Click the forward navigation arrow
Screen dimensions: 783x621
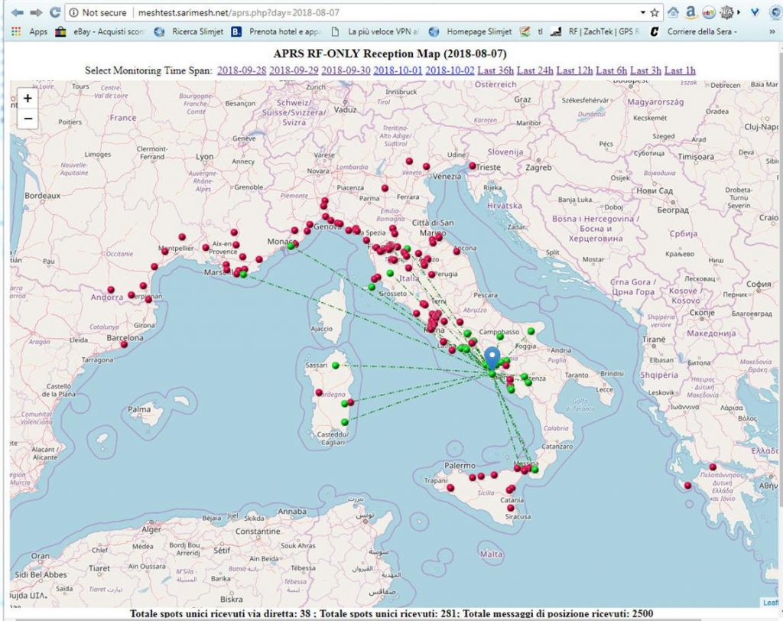pos(34,12)
